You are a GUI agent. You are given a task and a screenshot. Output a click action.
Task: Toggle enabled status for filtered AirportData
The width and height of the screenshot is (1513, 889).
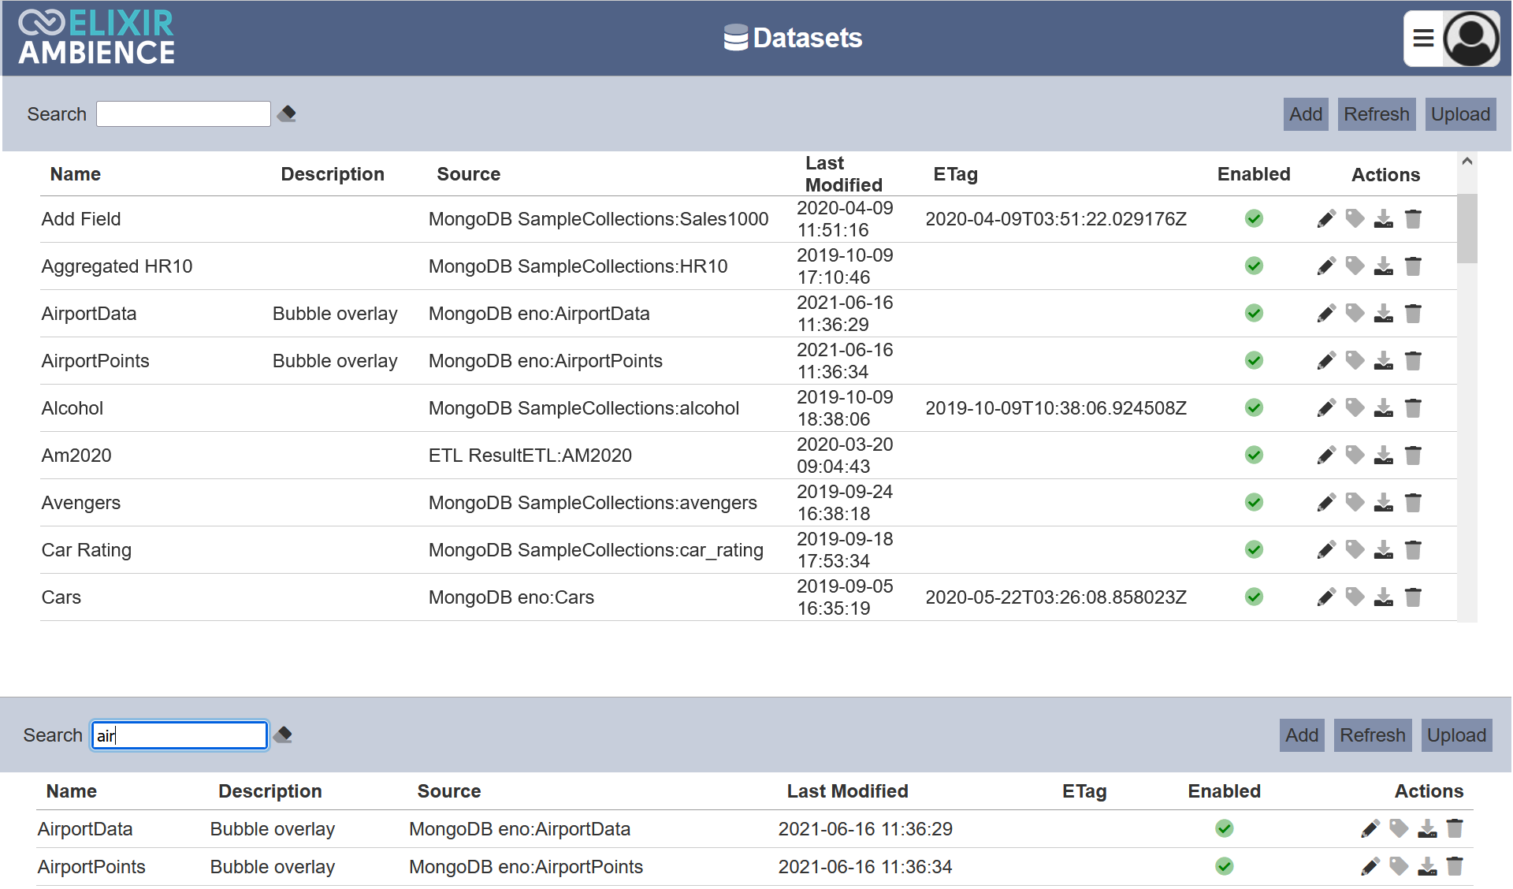click(1224, 828)
